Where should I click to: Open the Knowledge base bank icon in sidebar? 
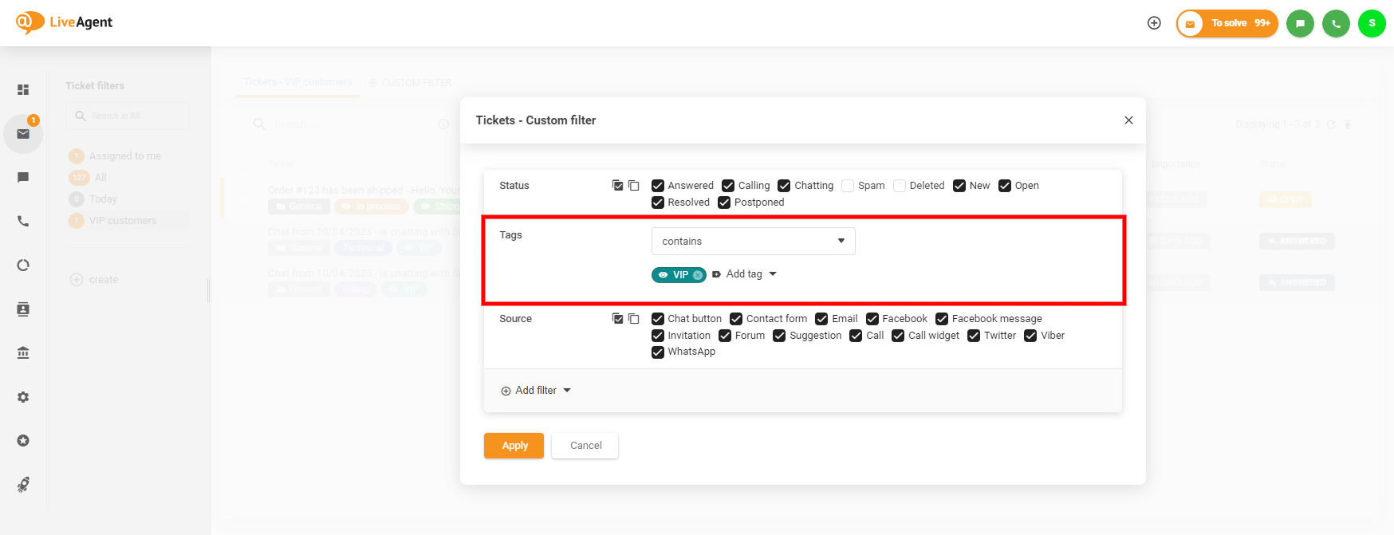tap(23, 352)
